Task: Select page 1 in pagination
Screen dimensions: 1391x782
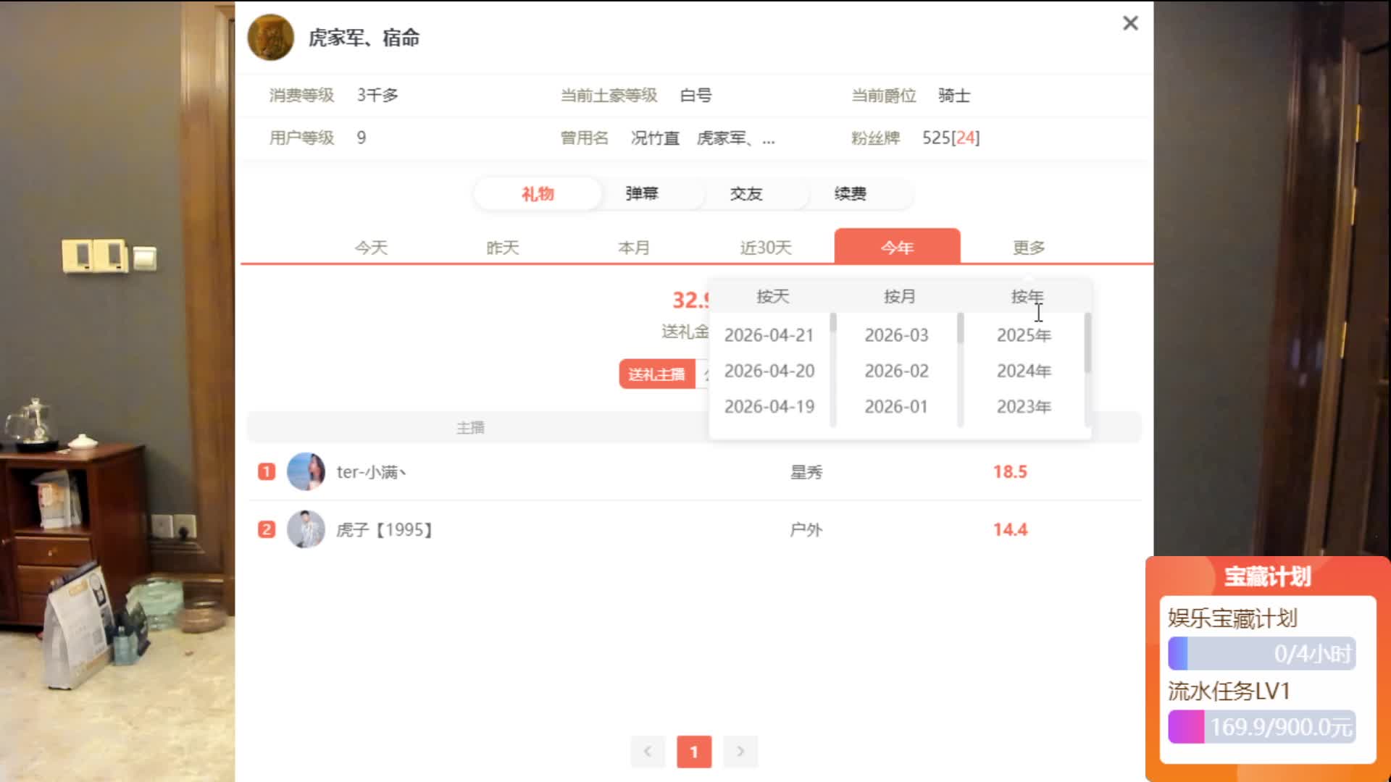Action: point(694,752)
